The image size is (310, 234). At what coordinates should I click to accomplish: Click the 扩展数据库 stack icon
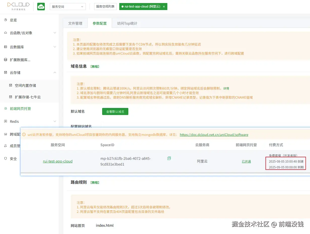[x=6, y=60]
